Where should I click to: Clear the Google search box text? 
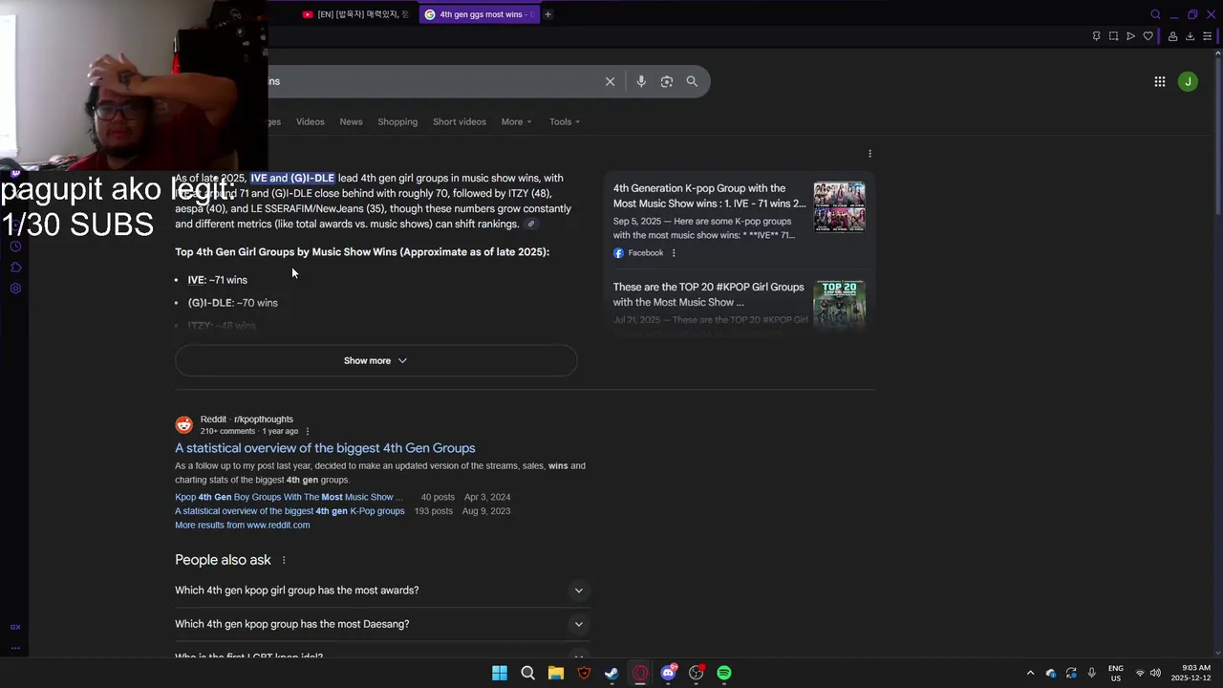(x=610, y=81)
